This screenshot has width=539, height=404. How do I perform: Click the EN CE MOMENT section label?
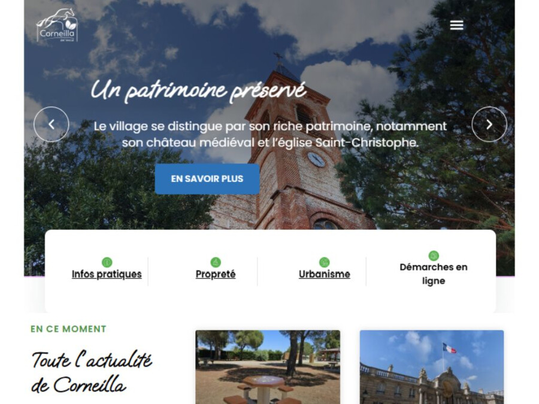(68, 329)
